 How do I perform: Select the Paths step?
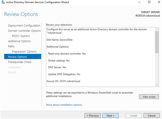(11, 46)
